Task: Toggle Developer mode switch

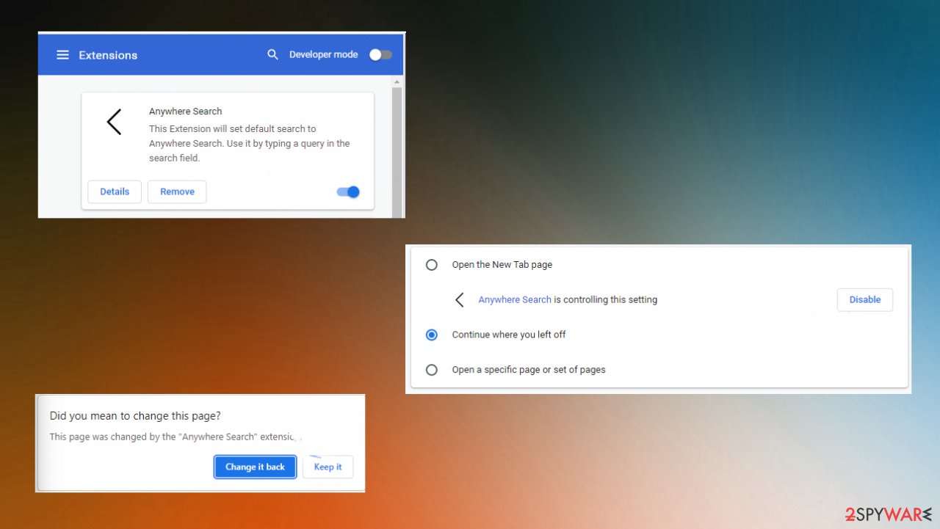Action: [x=380, y=55]
